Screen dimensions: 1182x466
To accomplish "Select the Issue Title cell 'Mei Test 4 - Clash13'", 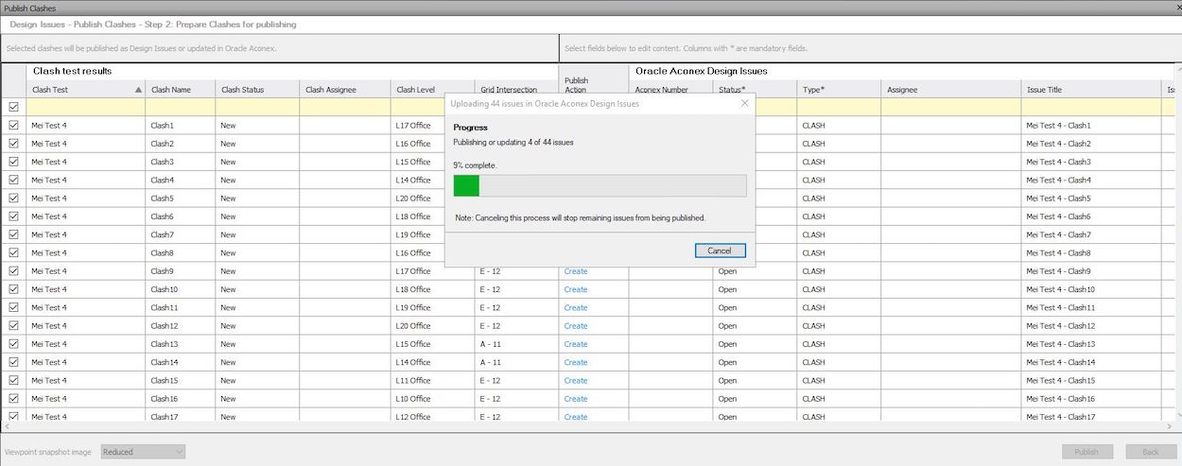I will (1091, 344).
